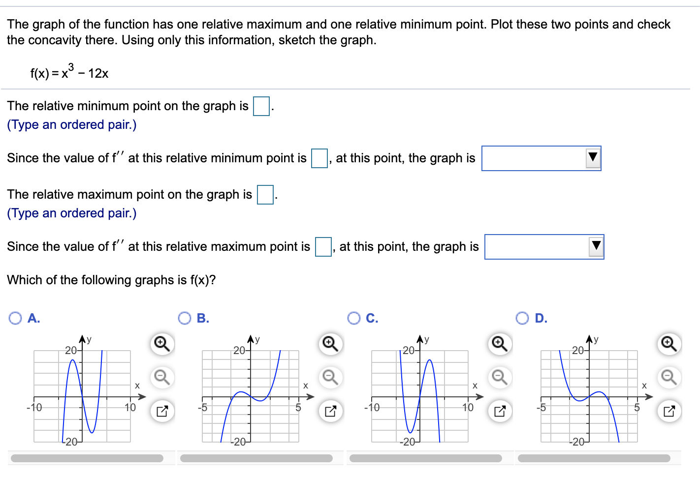Image resolution: width=700 pixels, height=477 pixels.
Task: Zoom in on graph A
Action: coord(161,344)
